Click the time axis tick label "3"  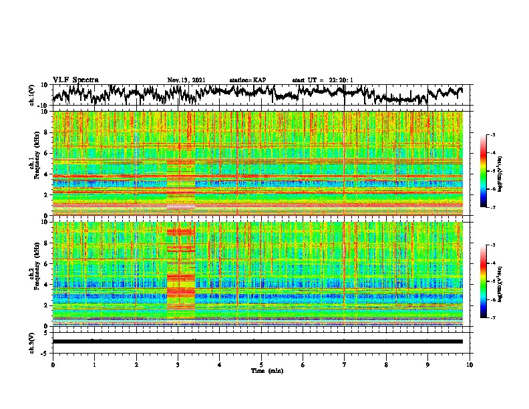click(x=178, y=365)
